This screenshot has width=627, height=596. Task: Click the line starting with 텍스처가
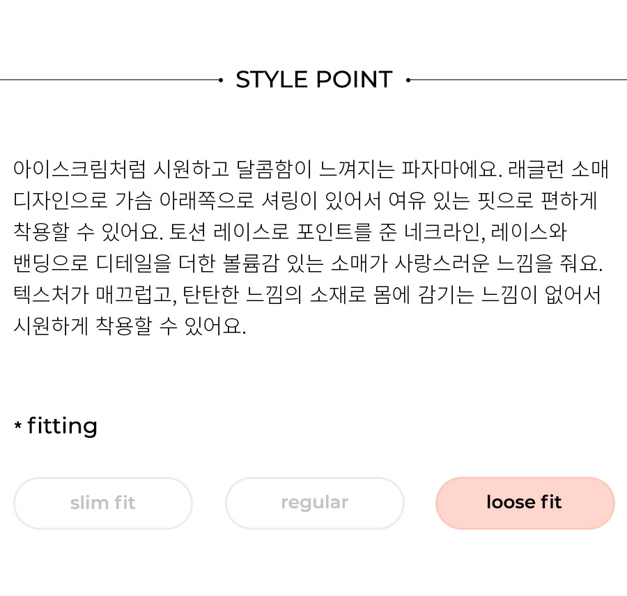tap(307, 295)
